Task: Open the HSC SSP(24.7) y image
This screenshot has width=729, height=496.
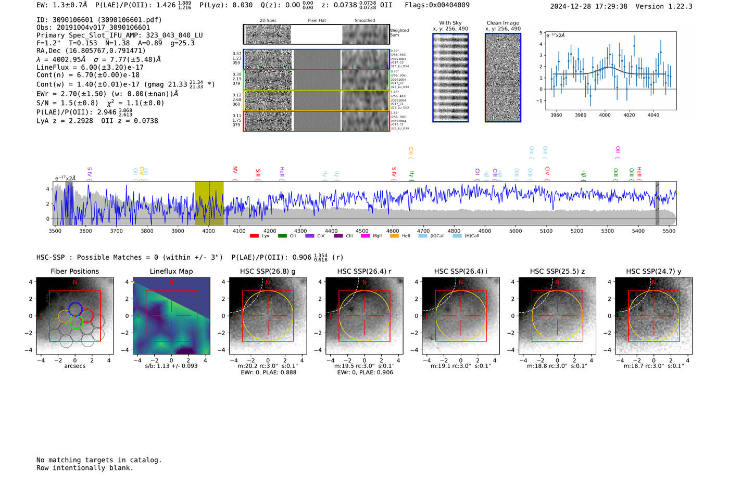Action: click(654, 316)
